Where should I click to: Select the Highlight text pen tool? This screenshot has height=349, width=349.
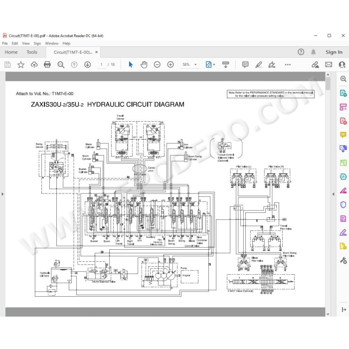(x=259, y=65)
